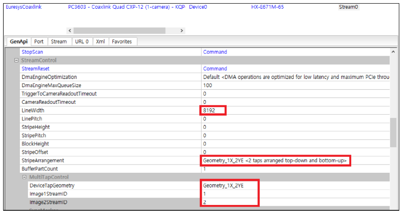Select HX-E671M-65 camera entry
The image size is (402, 214).
coord(267,7)
